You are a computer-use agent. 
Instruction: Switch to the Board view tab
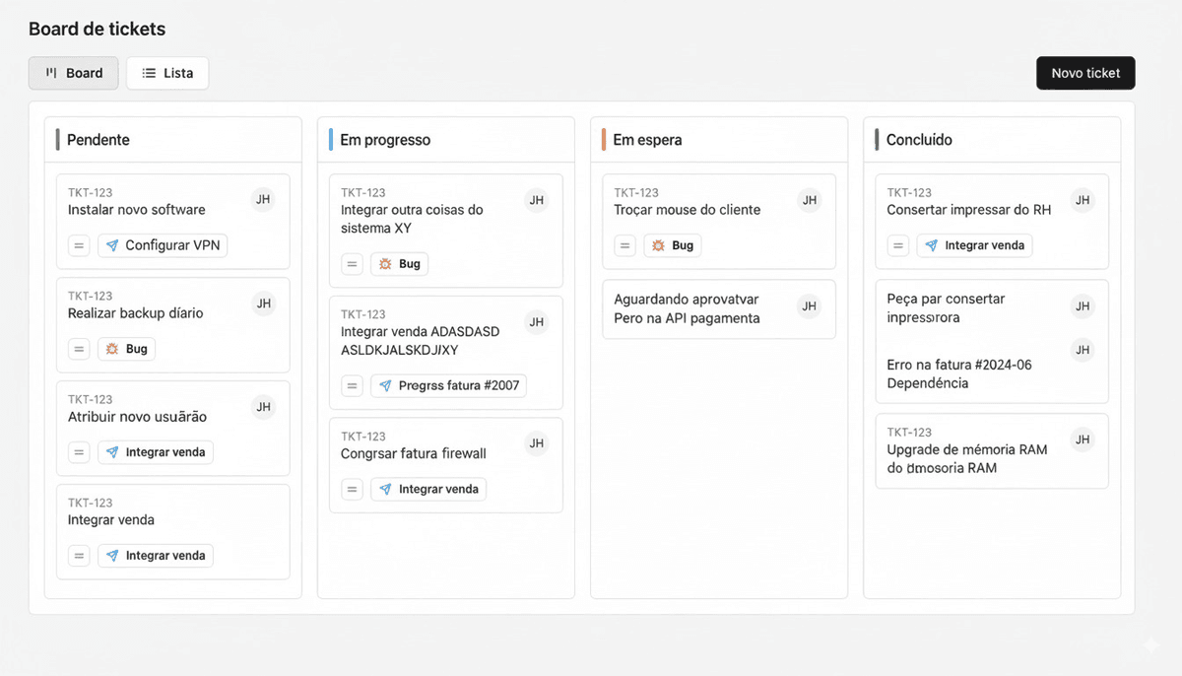(73, 72)
